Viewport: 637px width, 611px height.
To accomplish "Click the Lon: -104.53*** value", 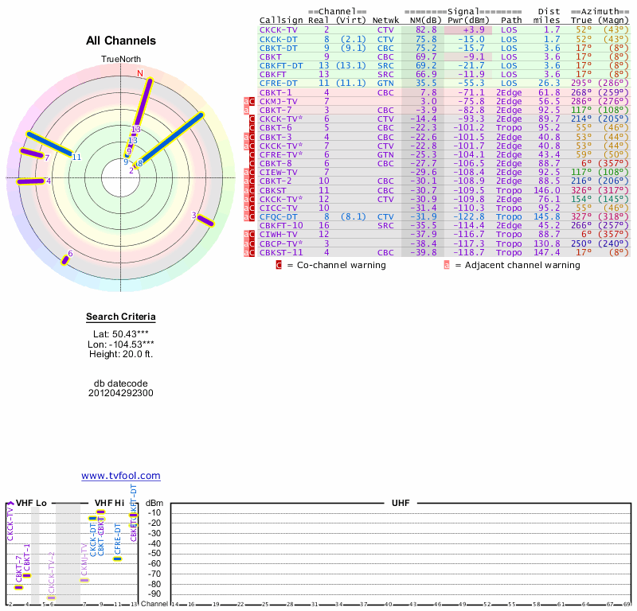I will pyautogui.click(x=121, y=344).
